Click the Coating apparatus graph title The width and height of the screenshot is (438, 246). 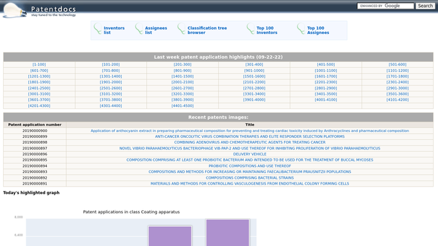tap(131, 212)
